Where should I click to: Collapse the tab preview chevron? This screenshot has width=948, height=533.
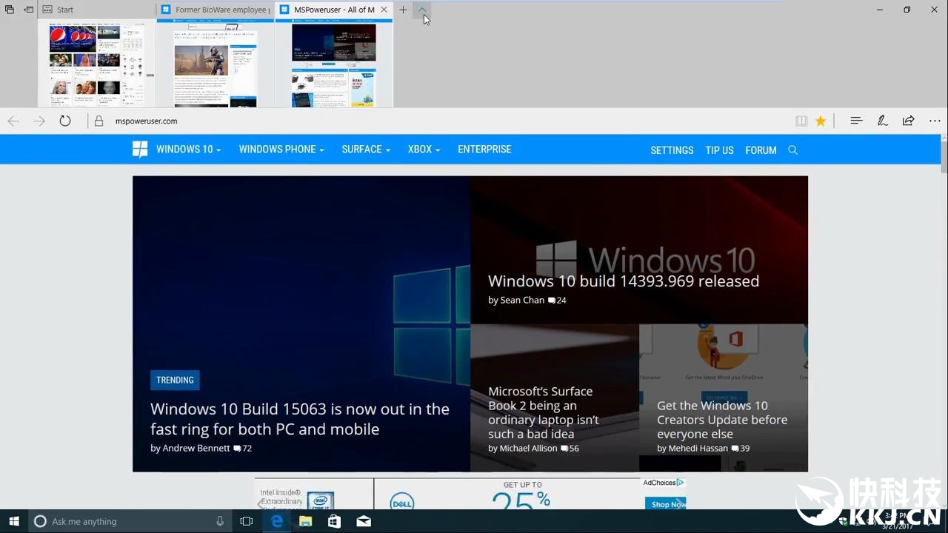point(422,10)
